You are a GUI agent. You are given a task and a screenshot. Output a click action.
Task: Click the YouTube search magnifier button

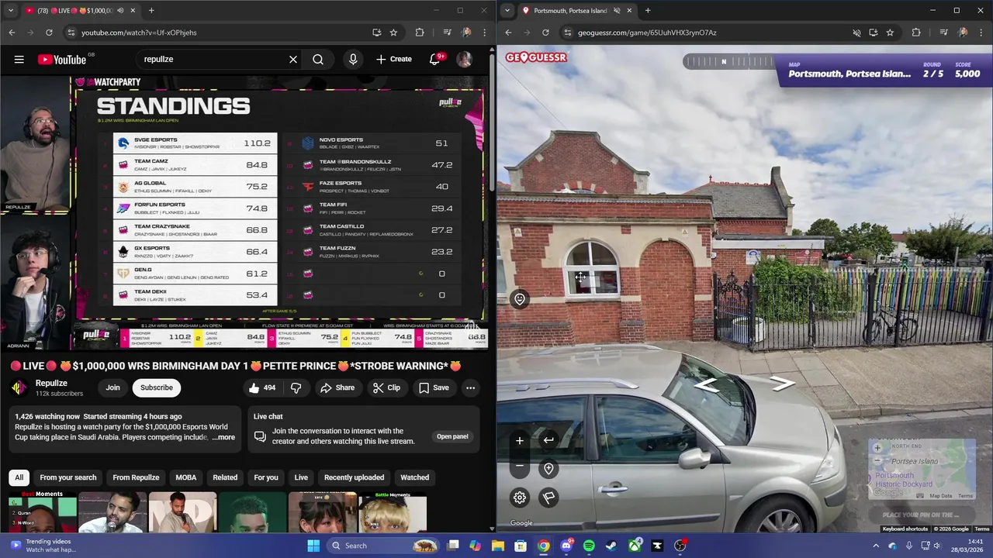318,59
